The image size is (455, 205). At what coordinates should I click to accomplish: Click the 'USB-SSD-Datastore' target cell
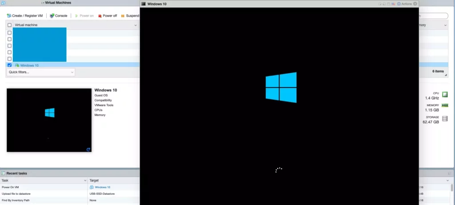(102, 194)
